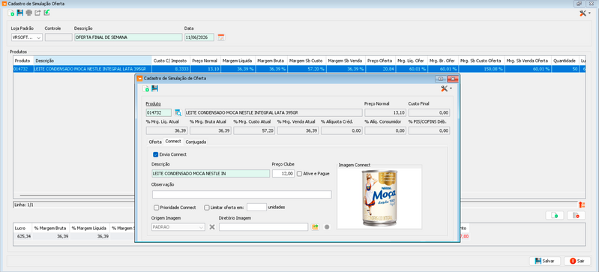
Task: Click Controle input field
Action: [58, 37]
